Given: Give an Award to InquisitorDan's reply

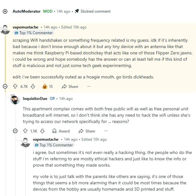Looking at the screenshot, I should (61, 131).
